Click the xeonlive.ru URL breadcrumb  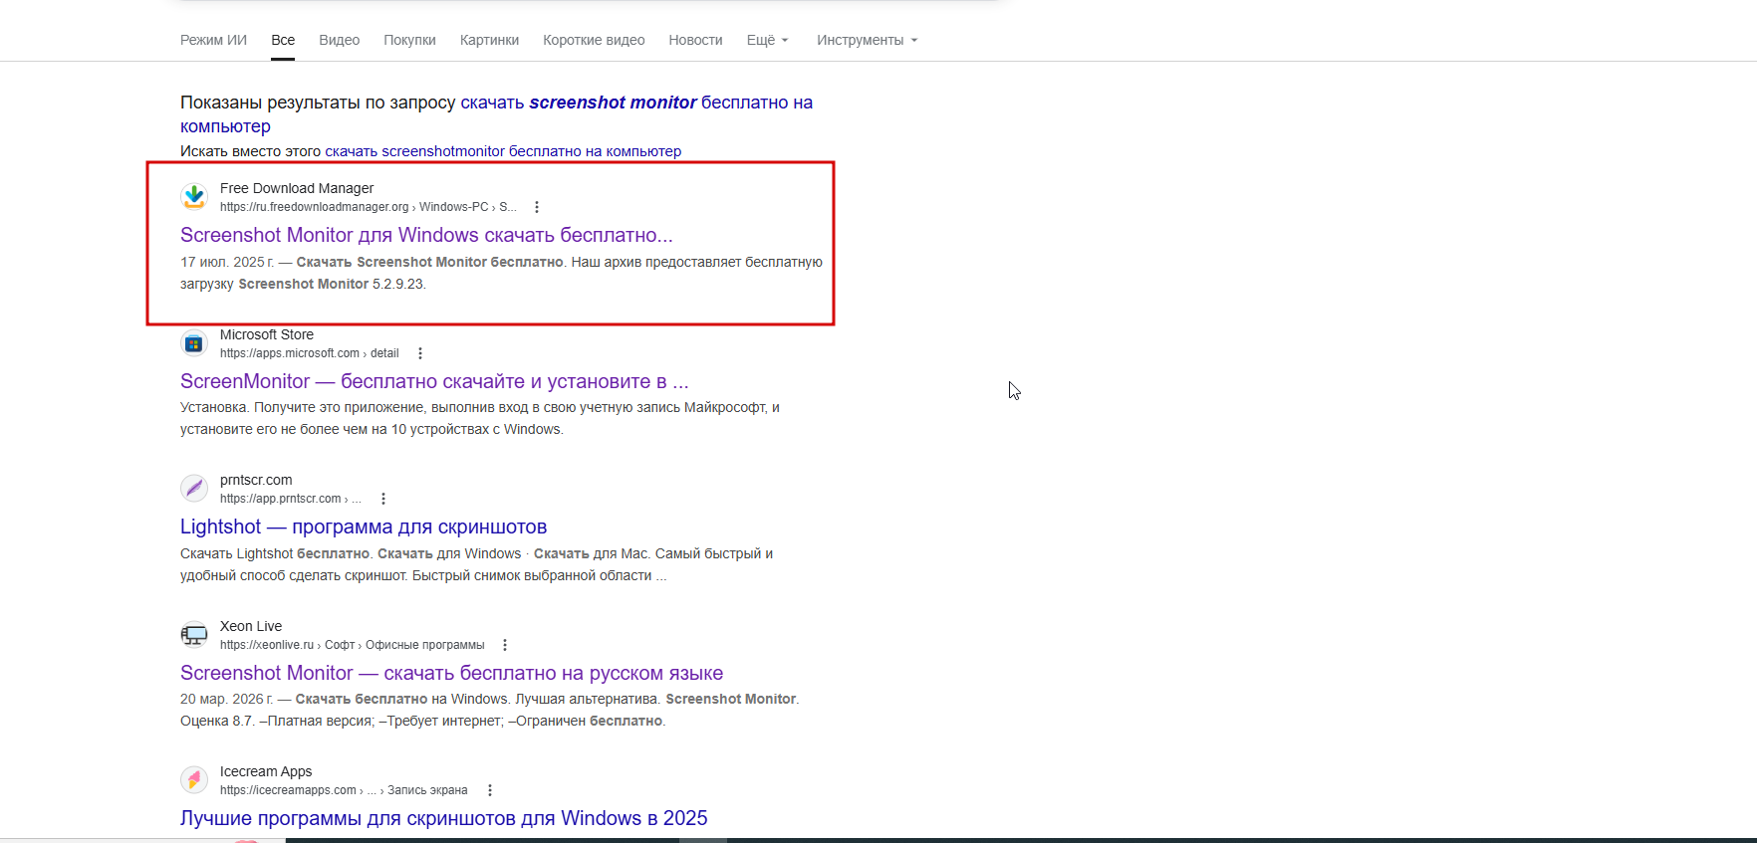point(352,645)
